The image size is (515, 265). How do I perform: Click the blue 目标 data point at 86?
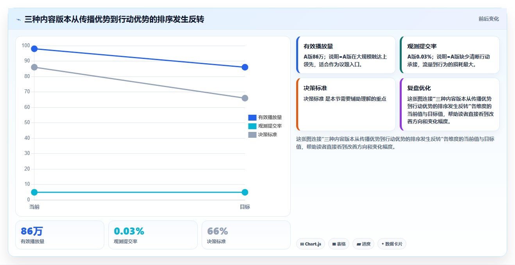[245, 67]
